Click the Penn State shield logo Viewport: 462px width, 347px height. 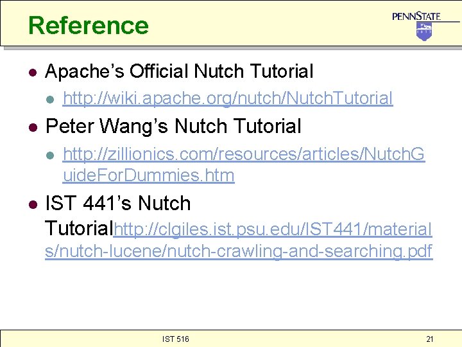424,31
